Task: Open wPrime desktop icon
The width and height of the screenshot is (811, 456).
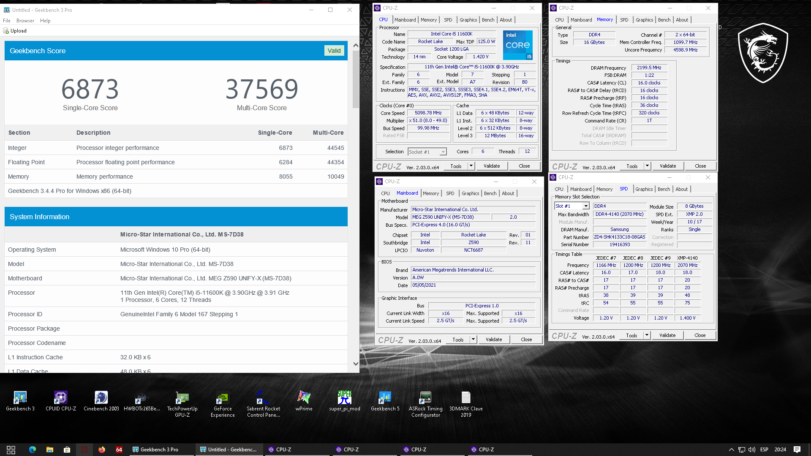Action: click(x=304, y=401)
